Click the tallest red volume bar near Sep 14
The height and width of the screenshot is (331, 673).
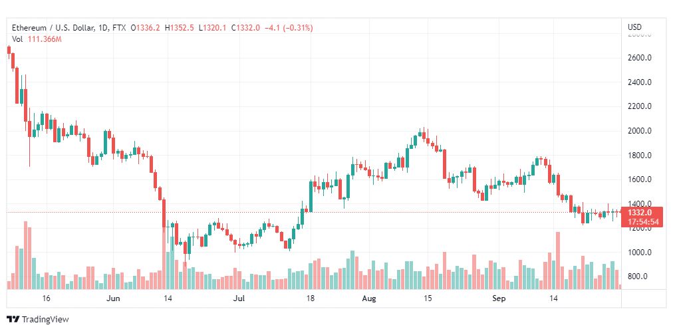click(557, 261)
